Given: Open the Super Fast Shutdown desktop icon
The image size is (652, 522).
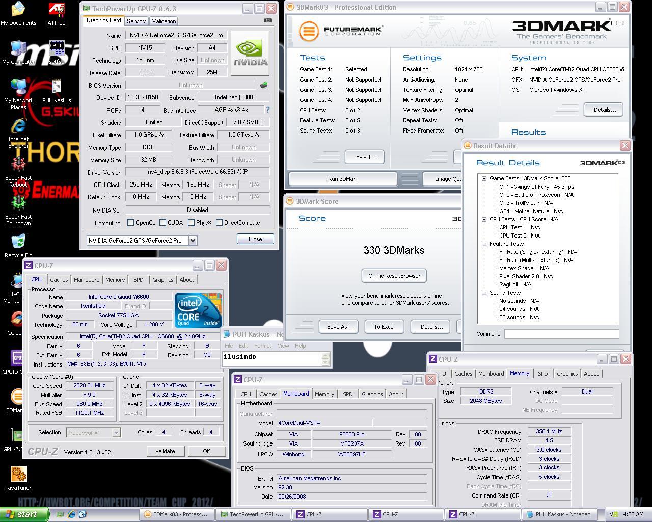Looking at the screenshot, I should pyautogui.click(x=18, y=211).
